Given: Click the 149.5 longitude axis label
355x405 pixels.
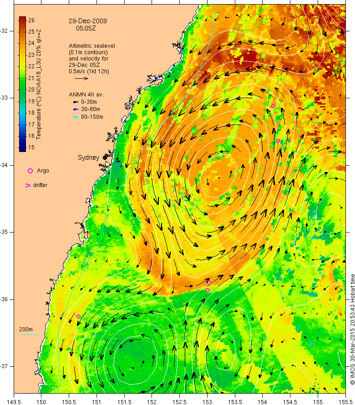Looking at the screenshot, I should click(14, 402).
